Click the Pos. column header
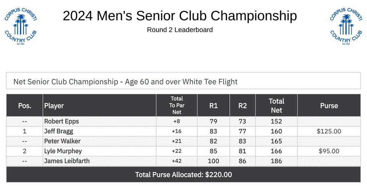The height and width of the screenshot is (192, 367). tap(25, 106)
